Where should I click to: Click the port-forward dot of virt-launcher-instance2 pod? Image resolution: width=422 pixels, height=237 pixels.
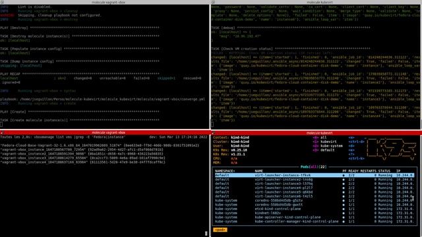click(344, 180)
